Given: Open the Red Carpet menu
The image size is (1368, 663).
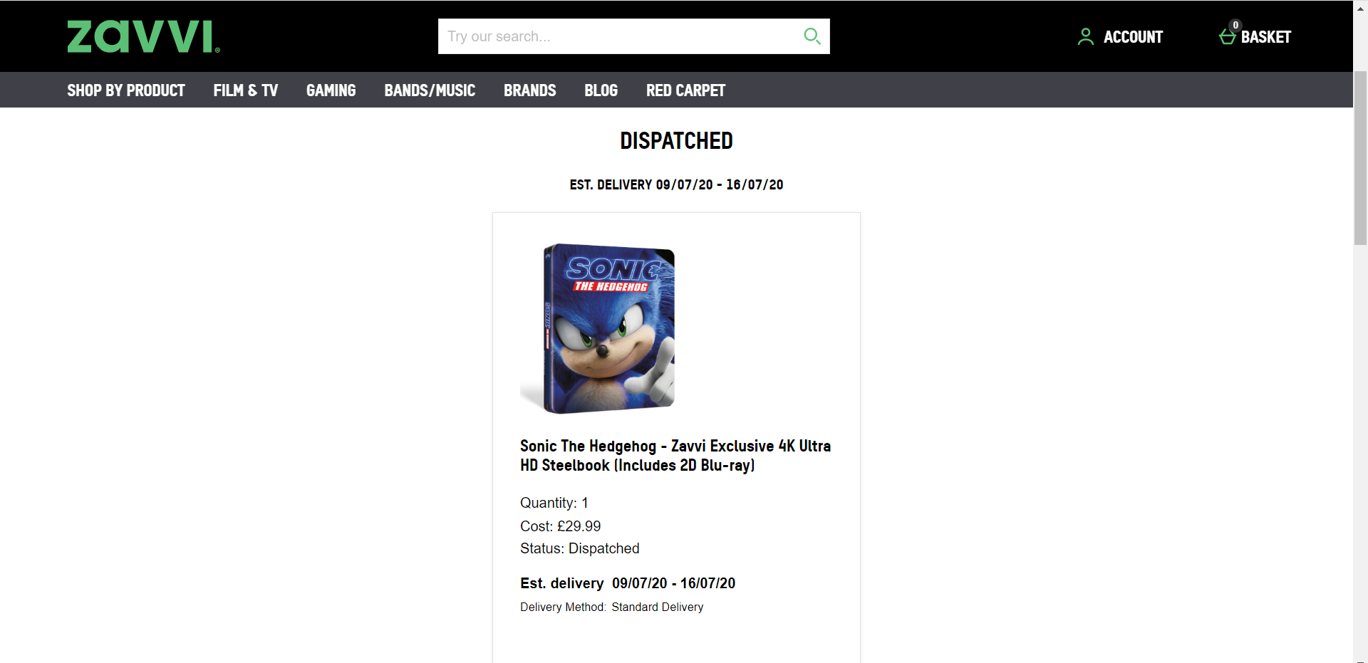Looking at the screenshot, I should click(685, 90).
